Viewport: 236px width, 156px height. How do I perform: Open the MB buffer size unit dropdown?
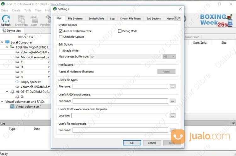coord(169,56)
